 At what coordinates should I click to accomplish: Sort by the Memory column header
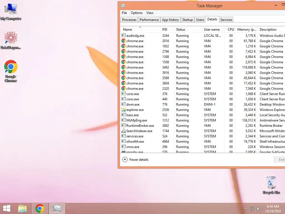coord(247,30)
